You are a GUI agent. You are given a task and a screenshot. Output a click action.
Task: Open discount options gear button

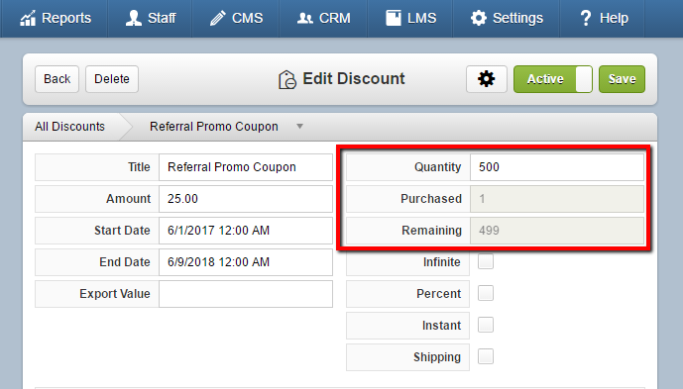click(x=487, y=79)
